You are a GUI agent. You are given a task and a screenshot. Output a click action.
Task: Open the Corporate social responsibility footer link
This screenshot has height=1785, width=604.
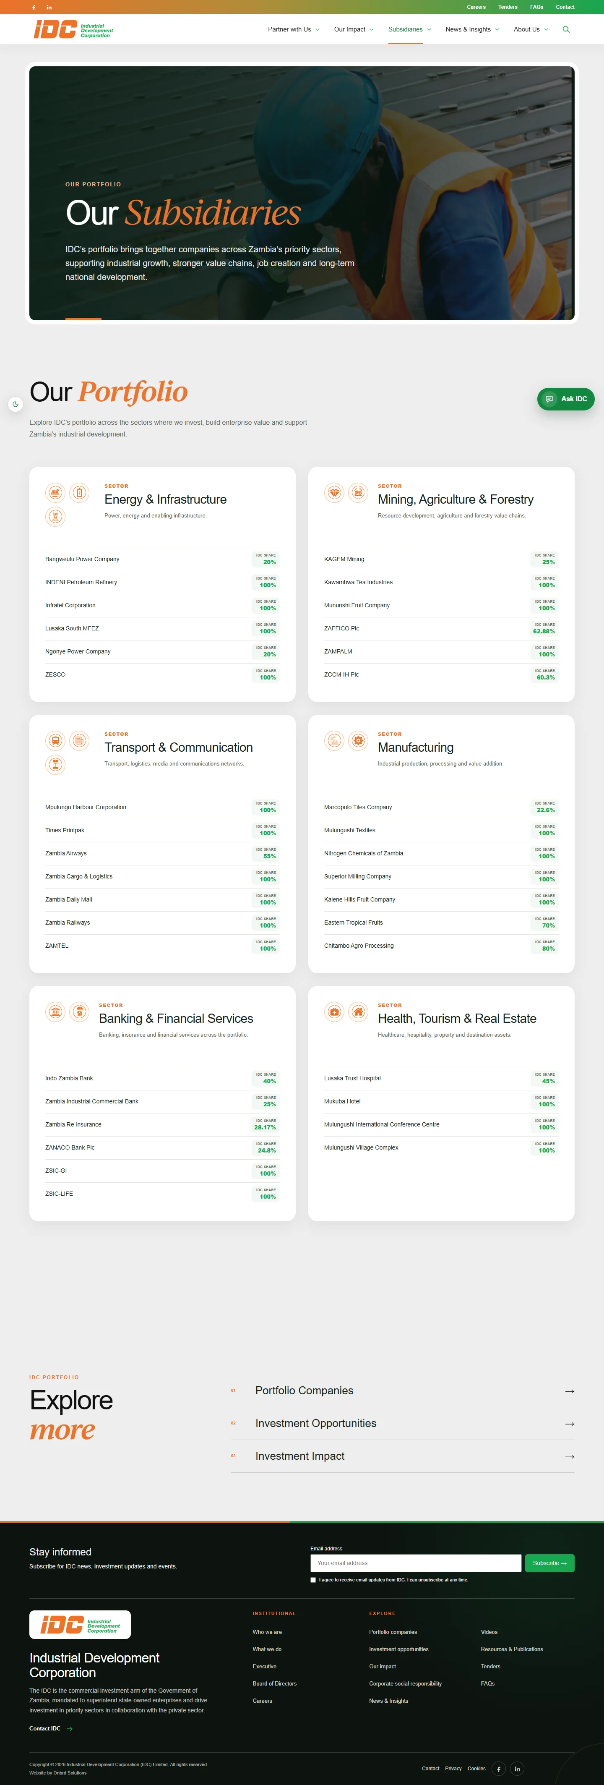405,1683
